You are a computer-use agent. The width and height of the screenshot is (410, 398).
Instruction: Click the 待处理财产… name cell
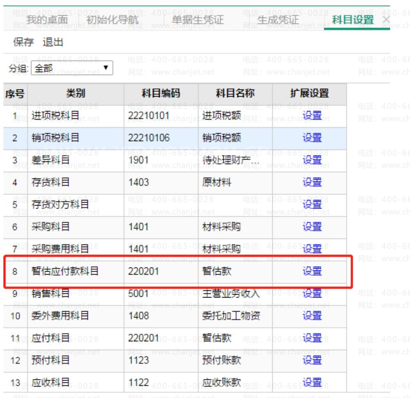[235, 161]
